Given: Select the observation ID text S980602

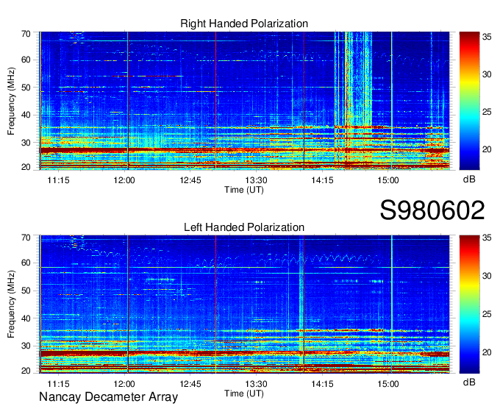Looking at the screenshot, I should (x=432, y=210).
